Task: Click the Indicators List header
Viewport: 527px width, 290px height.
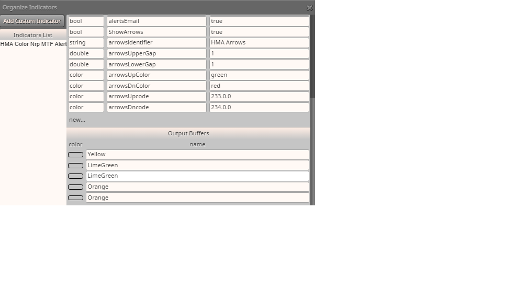Action: coord(33,35)
